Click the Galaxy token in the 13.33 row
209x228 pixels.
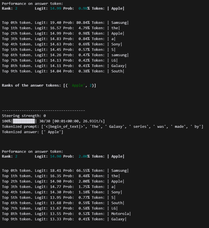coord(118,219)
